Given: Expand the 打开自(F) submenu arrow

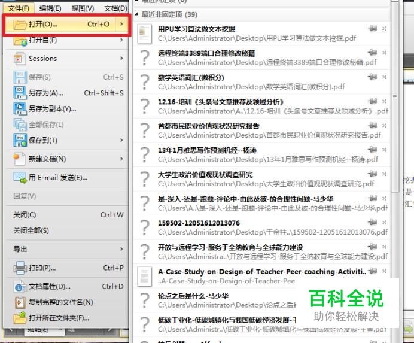Looking at the screenshot, I should 121,40.
